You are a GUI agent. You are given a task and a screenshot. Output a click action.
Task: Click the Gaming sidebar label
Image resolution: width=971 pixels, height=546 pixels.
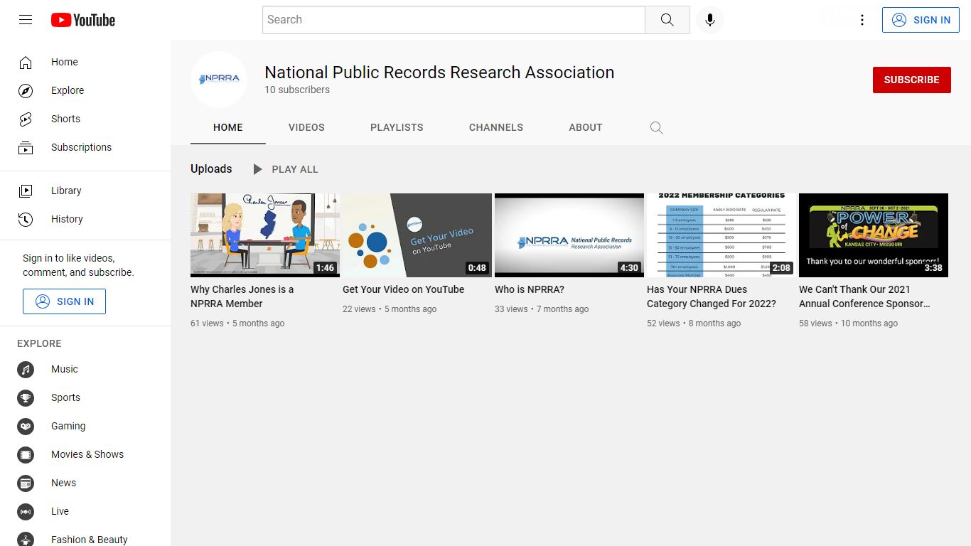68,426
